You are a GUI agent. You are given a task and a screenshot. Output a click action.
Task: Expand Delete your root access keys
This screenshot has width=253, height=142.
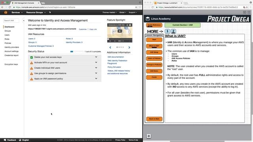click(x=96, y=57)
